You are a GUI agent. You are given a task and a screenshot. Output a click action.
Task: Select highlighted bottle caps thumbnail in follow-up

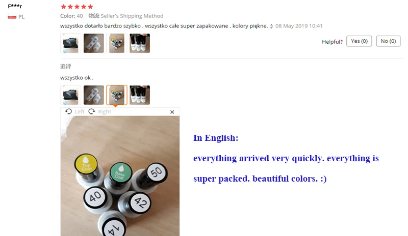tap(117, 95)
